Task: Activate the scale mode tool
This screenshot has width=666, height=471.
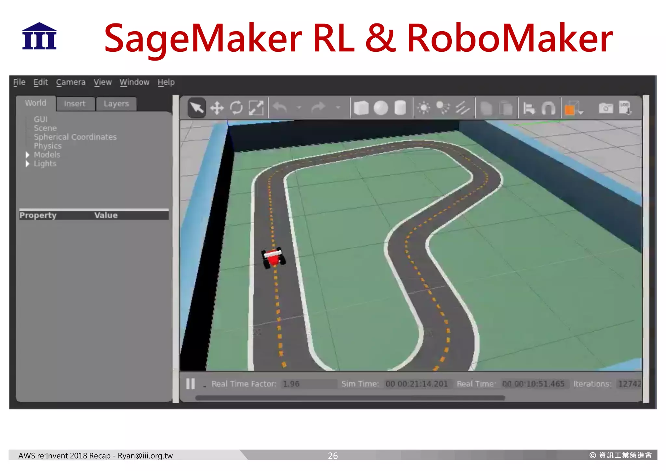Action: click(256, 108)
